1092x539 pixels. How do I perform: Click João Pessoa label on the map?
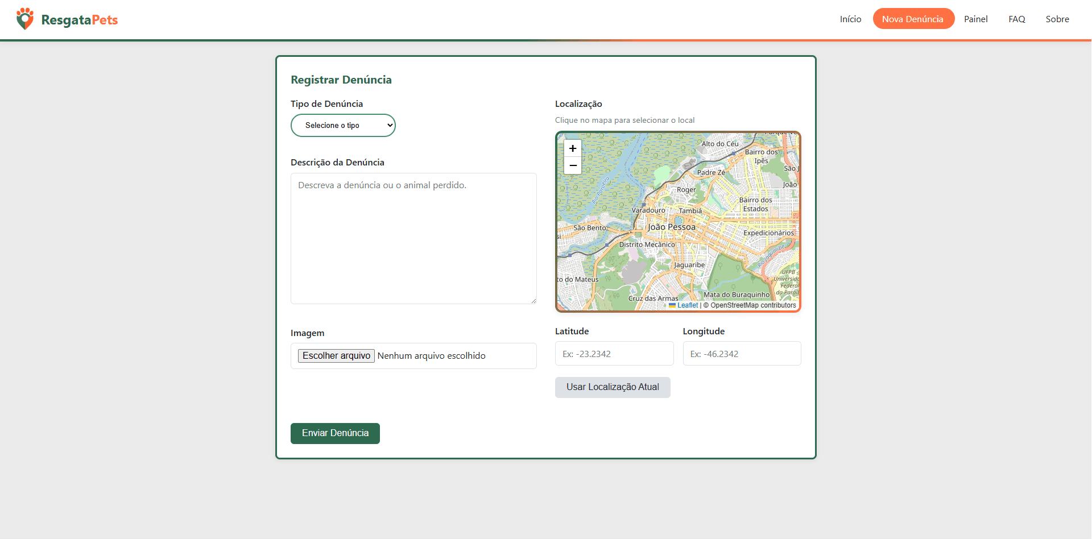(672, 227)
